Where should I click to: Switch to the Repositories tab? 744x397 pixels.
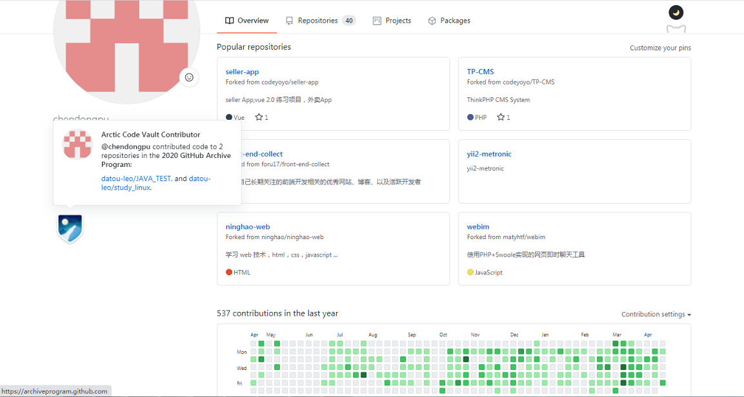coord(316,20)
